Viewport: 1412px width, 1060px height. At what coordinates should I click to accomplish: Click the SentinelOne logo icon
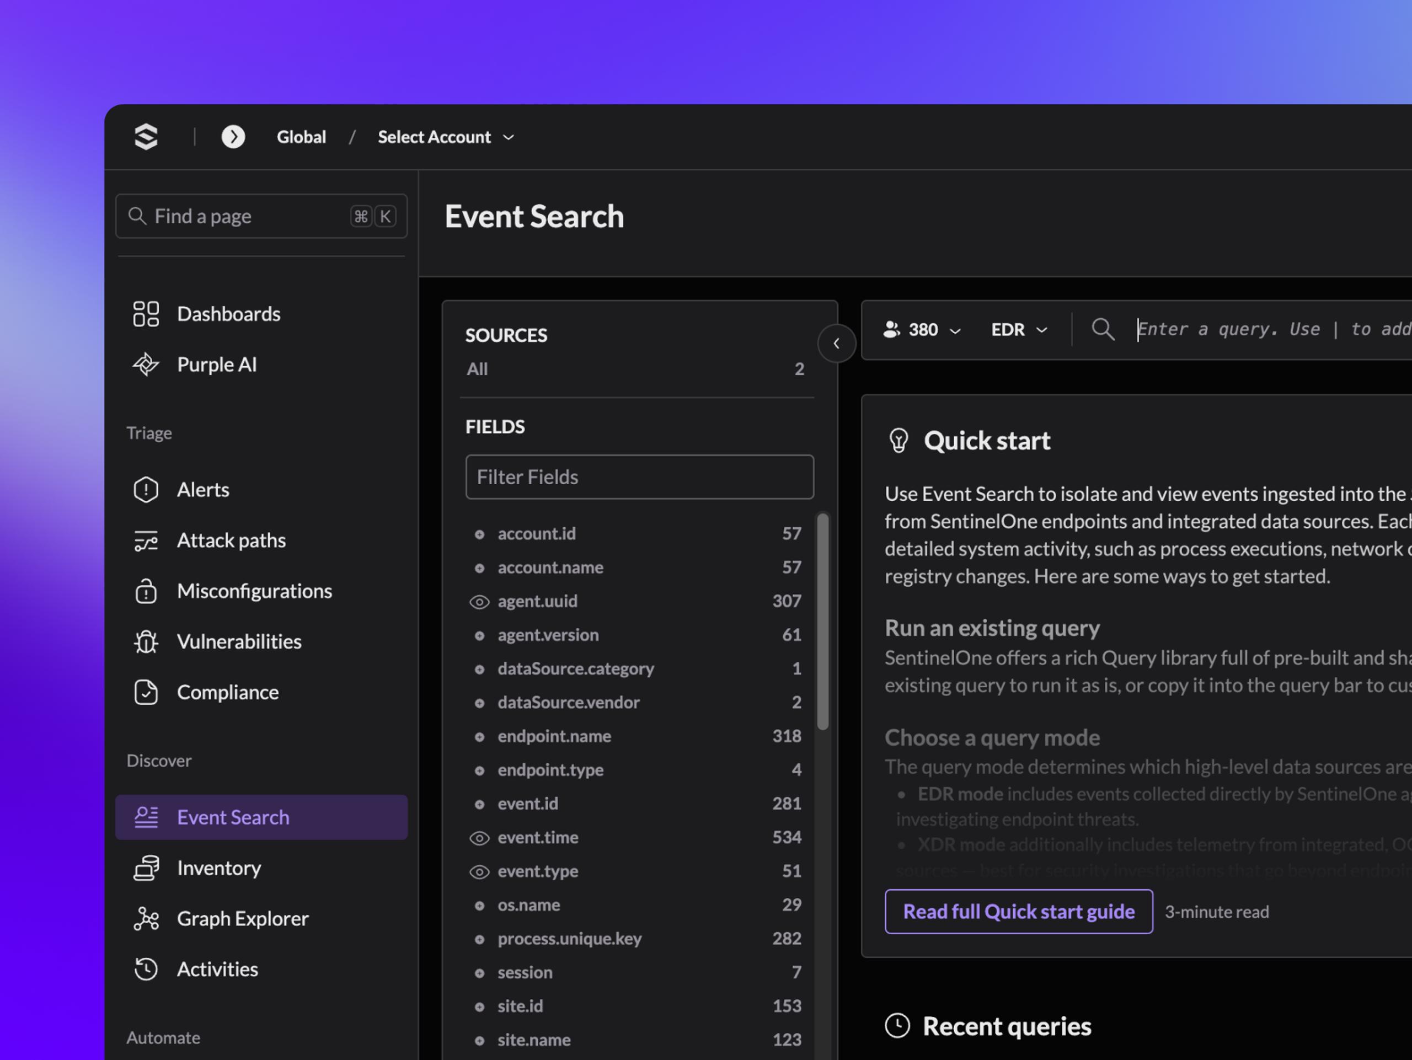point(146,137)
